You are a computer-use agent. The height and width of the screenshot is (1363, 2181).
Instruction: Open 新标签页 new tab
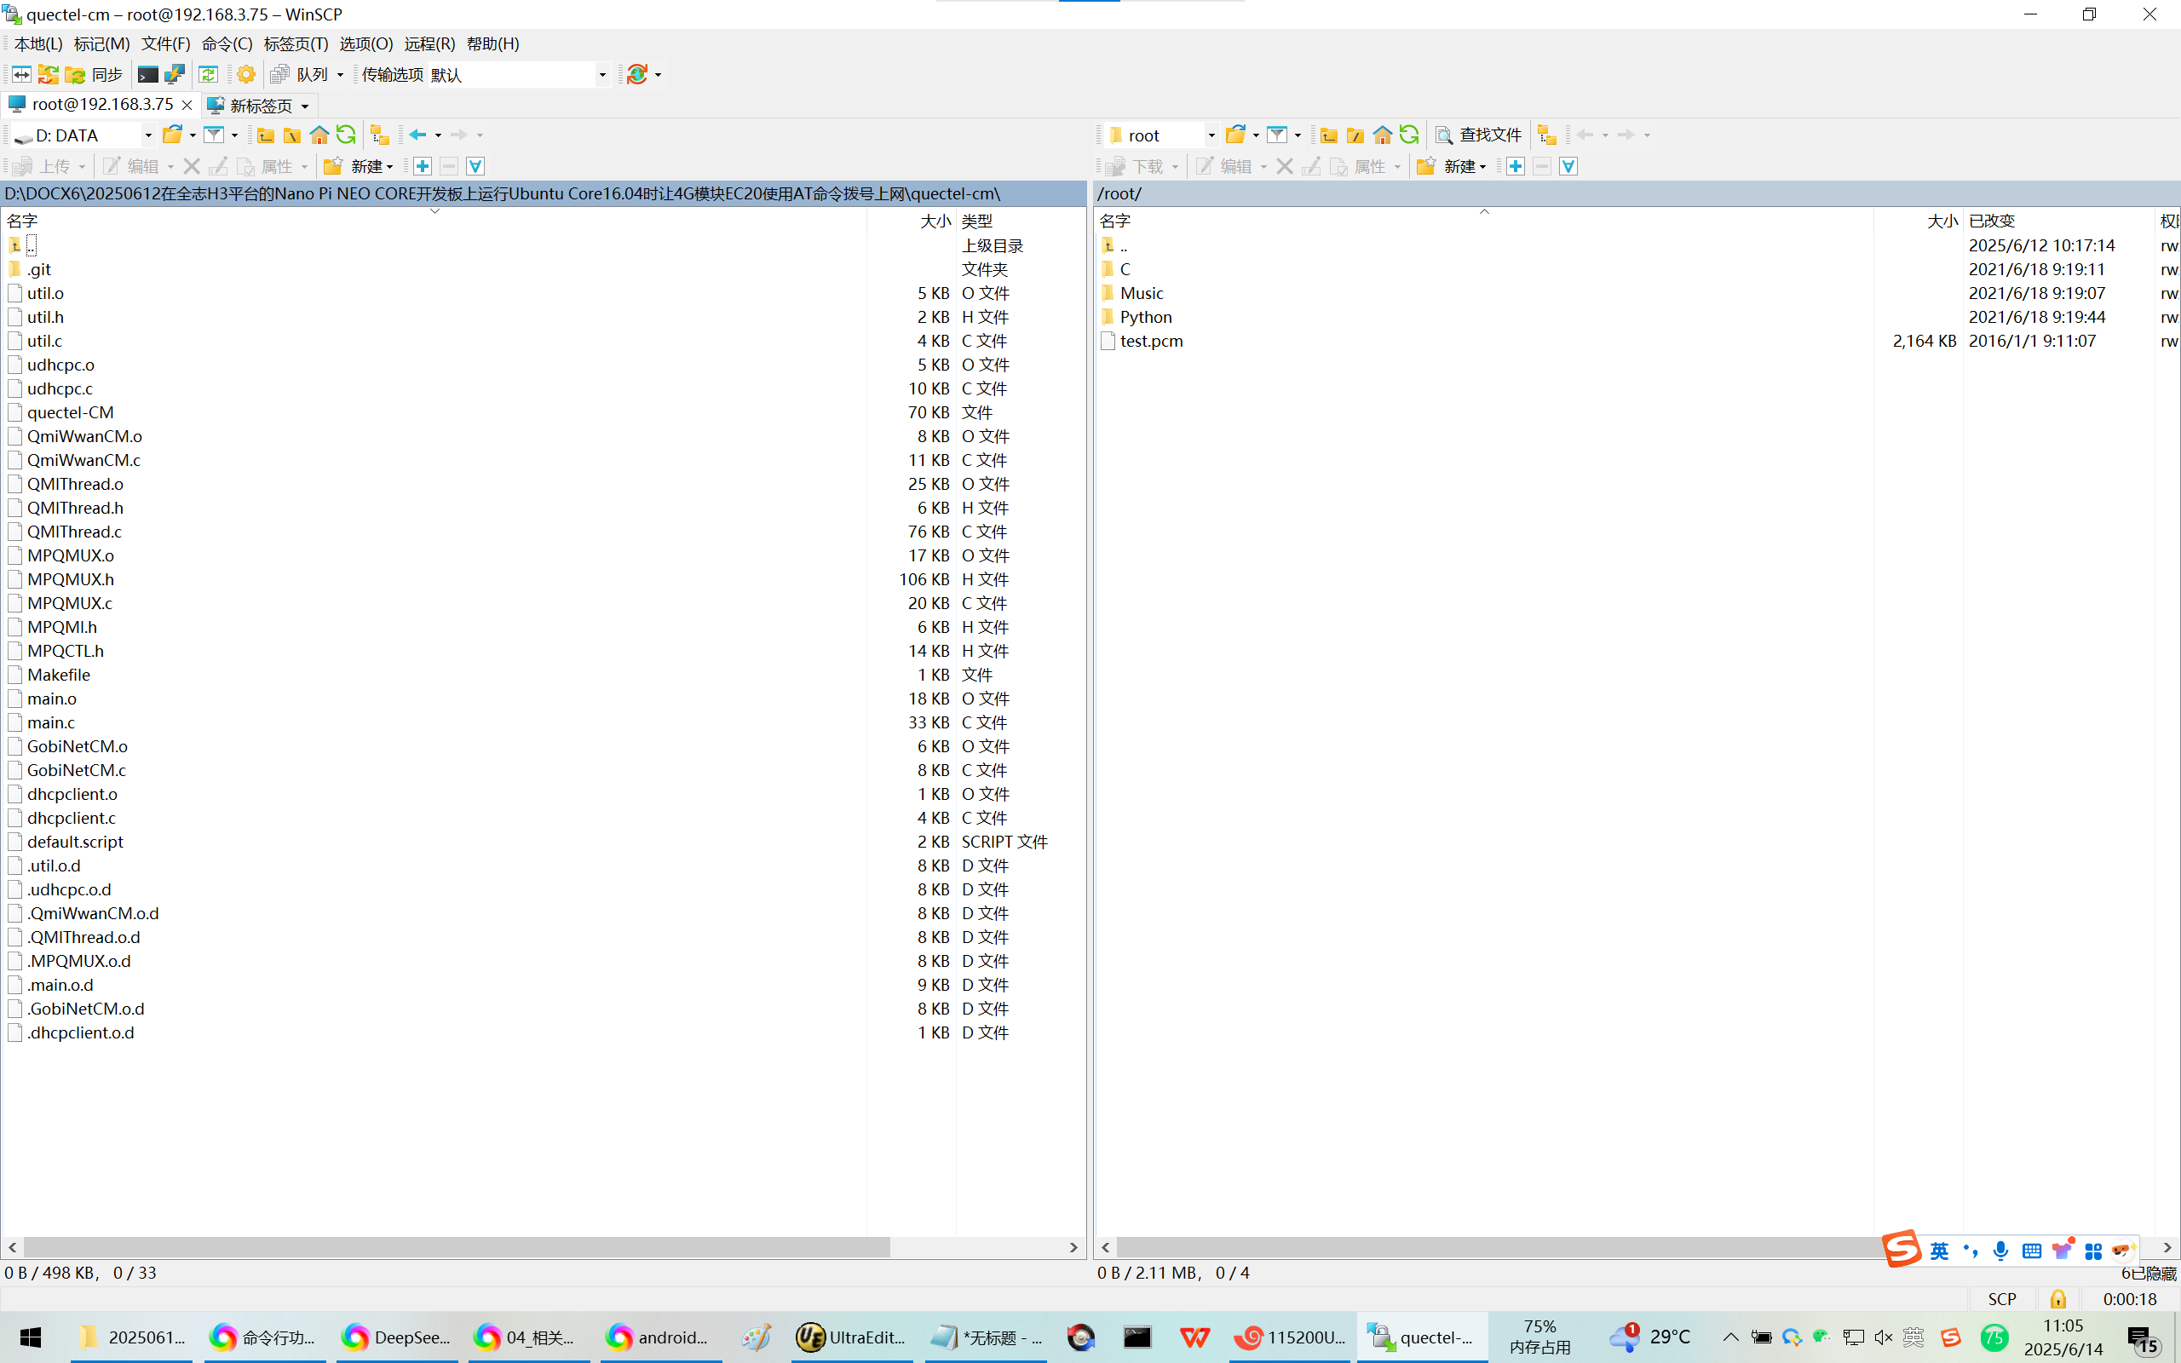pyautogui.click(x=260, y=106)
